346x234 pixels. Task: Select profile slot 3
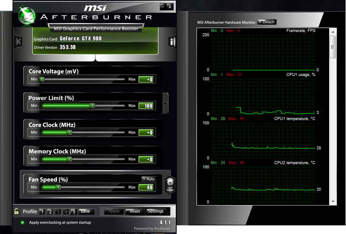click(58, 212)
